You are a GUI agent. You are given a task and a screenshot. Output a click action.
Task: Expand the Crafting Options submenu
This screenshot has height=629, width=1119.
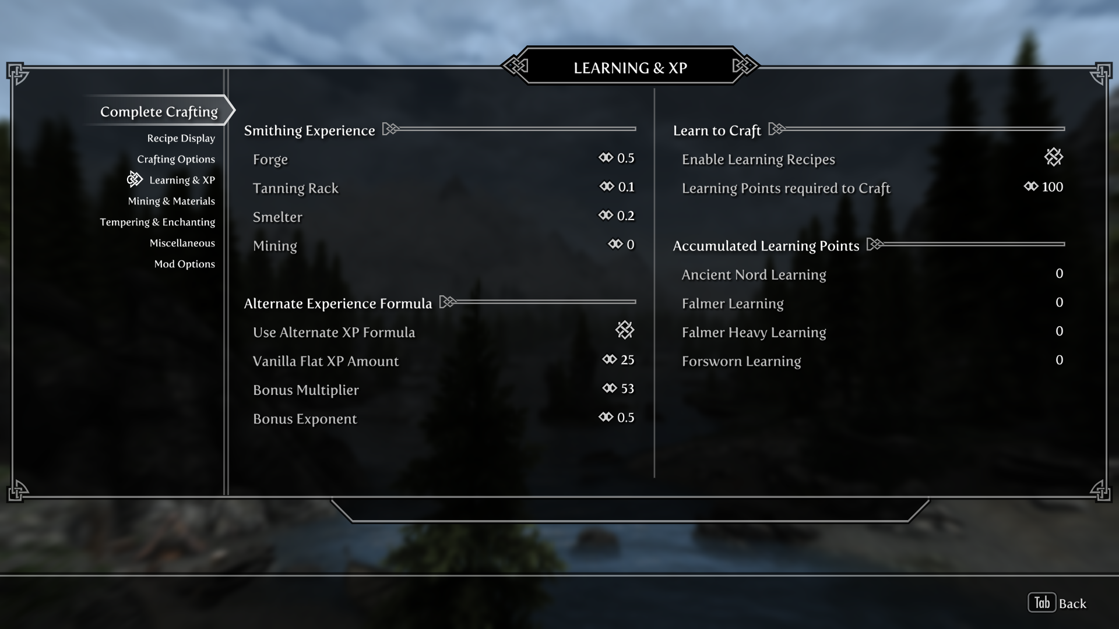click(x=176, y=158)
